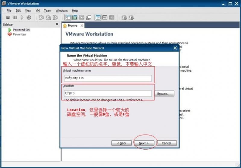Click the green Powered On arrow icon

pos(10,30)
